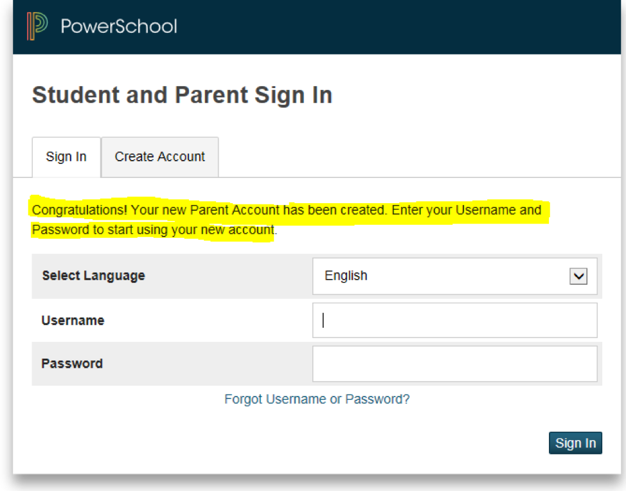The height and width of the screenshot is (491, 626).
Task: Click the PowerSchool brand name text
Action: coord(119,26)
